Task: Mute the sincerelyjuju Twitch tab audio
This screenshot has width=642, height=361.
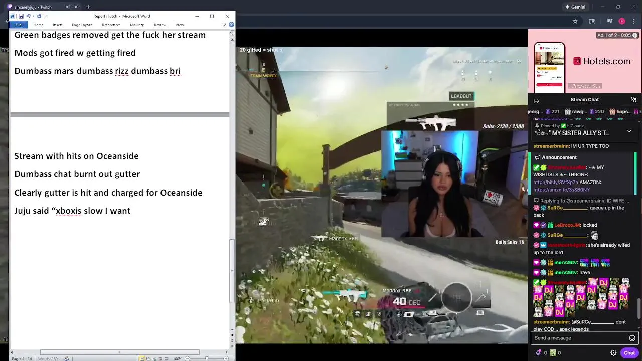Action: point(68,7)
